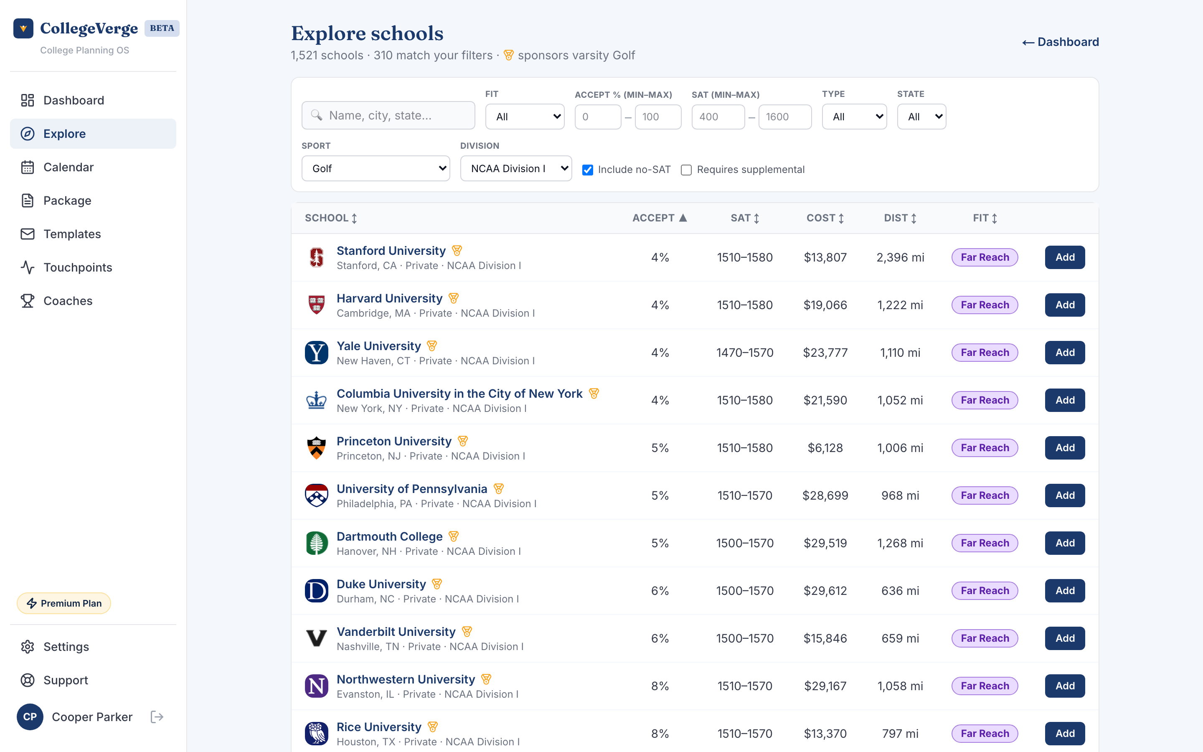This screenshot has width=1203, height=752.
Task: Click the Princeton University shield logo
Action: coord(316,447)
